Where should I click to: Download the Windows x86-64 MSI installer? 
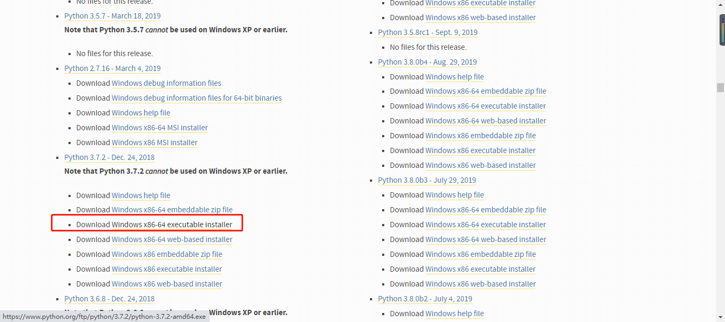159,128
